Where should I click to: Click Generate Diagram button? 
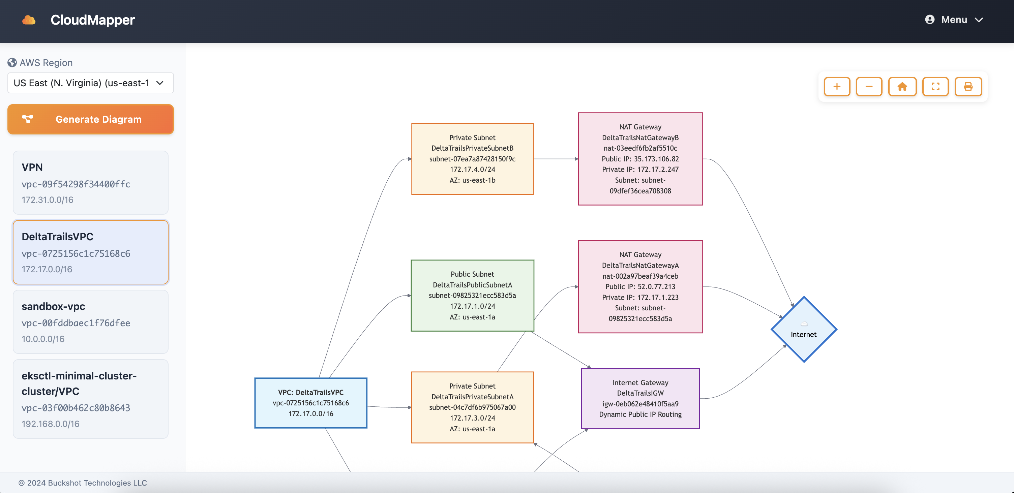(x=91, y=119)
